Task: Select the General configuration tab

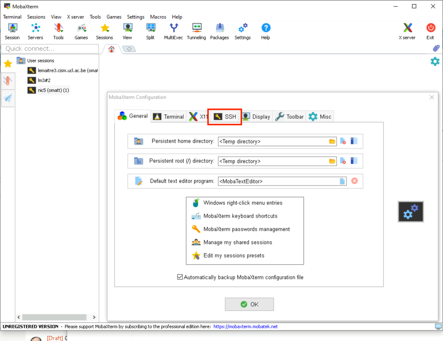Action: click(x=133, y=116)
